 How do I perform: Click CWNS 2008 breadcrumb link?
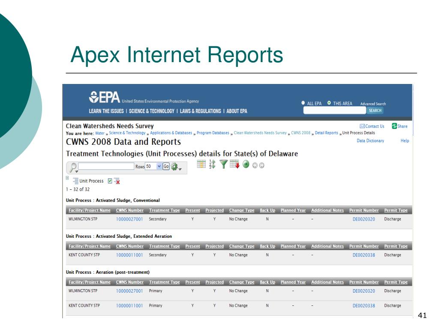[301, 133]
